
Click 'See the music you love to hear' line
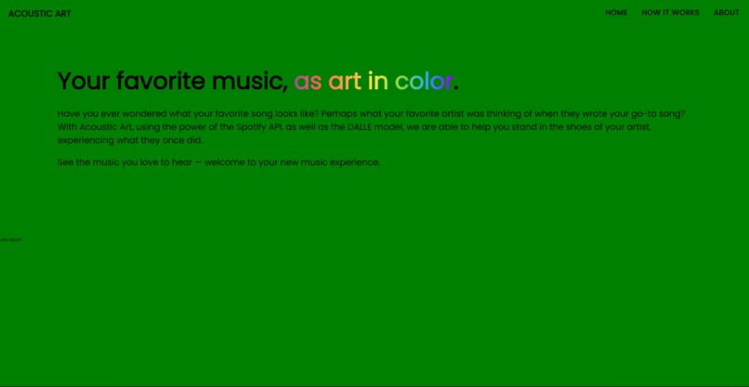(x=218, y=162)
